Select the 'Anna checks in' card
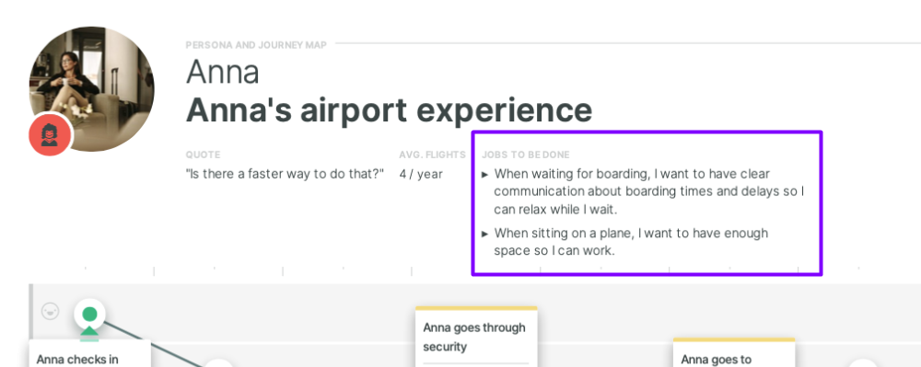 click(90, 354)
